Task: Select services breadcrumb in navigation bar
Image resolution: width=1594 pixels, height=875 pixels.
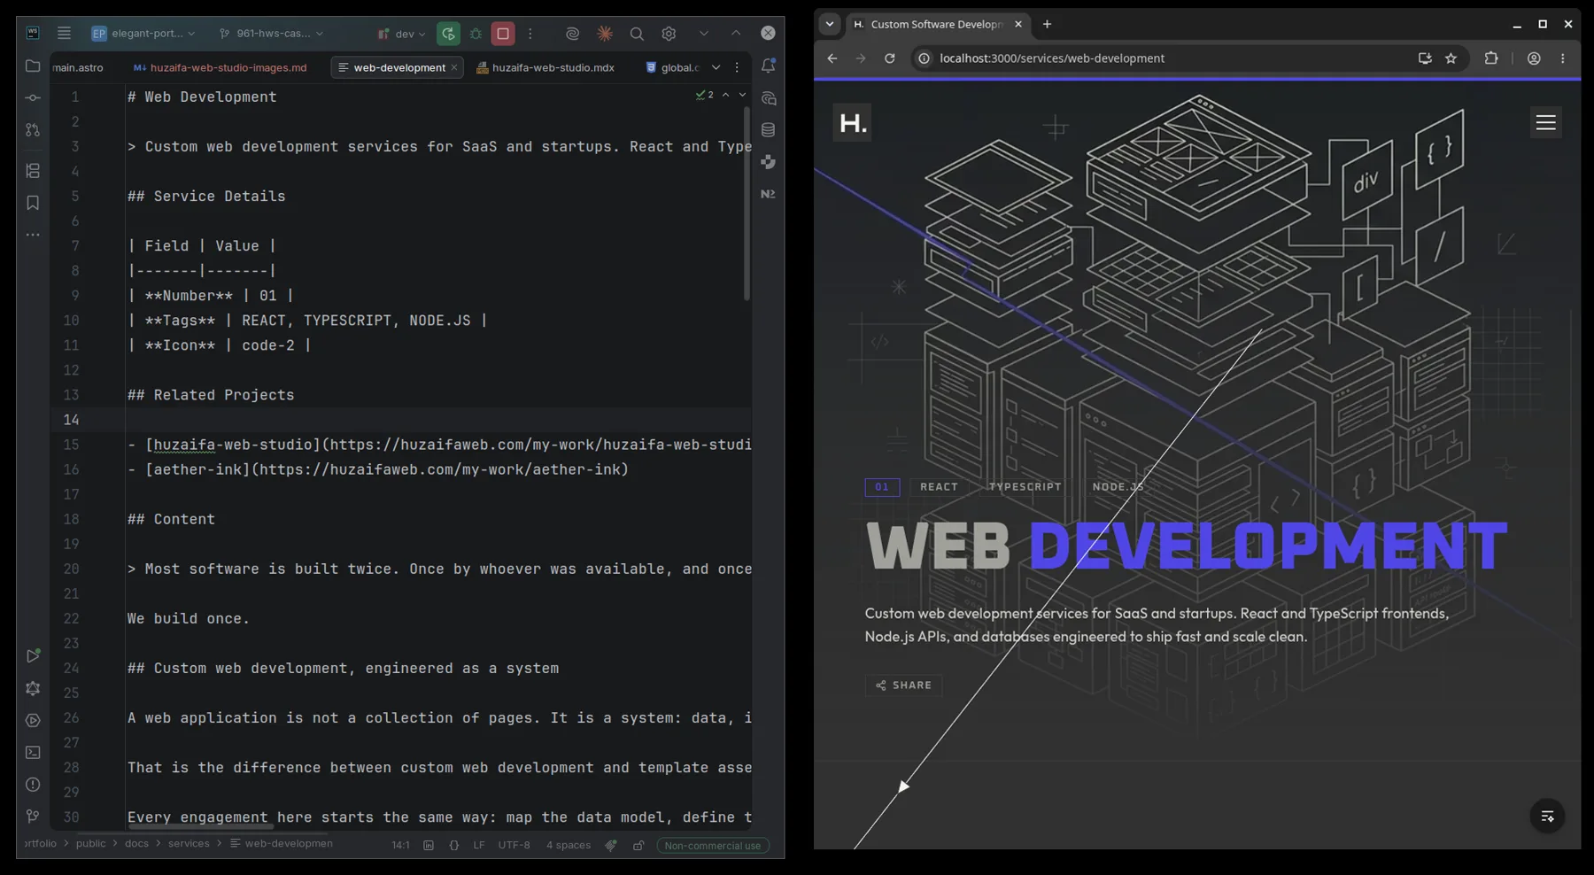Action: click(x=189, y=843)
